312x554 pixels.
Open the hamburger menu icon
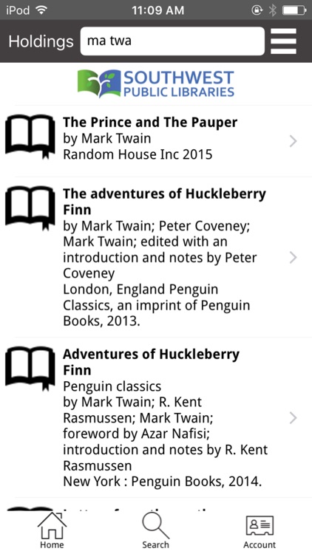(x=283, y=41)
